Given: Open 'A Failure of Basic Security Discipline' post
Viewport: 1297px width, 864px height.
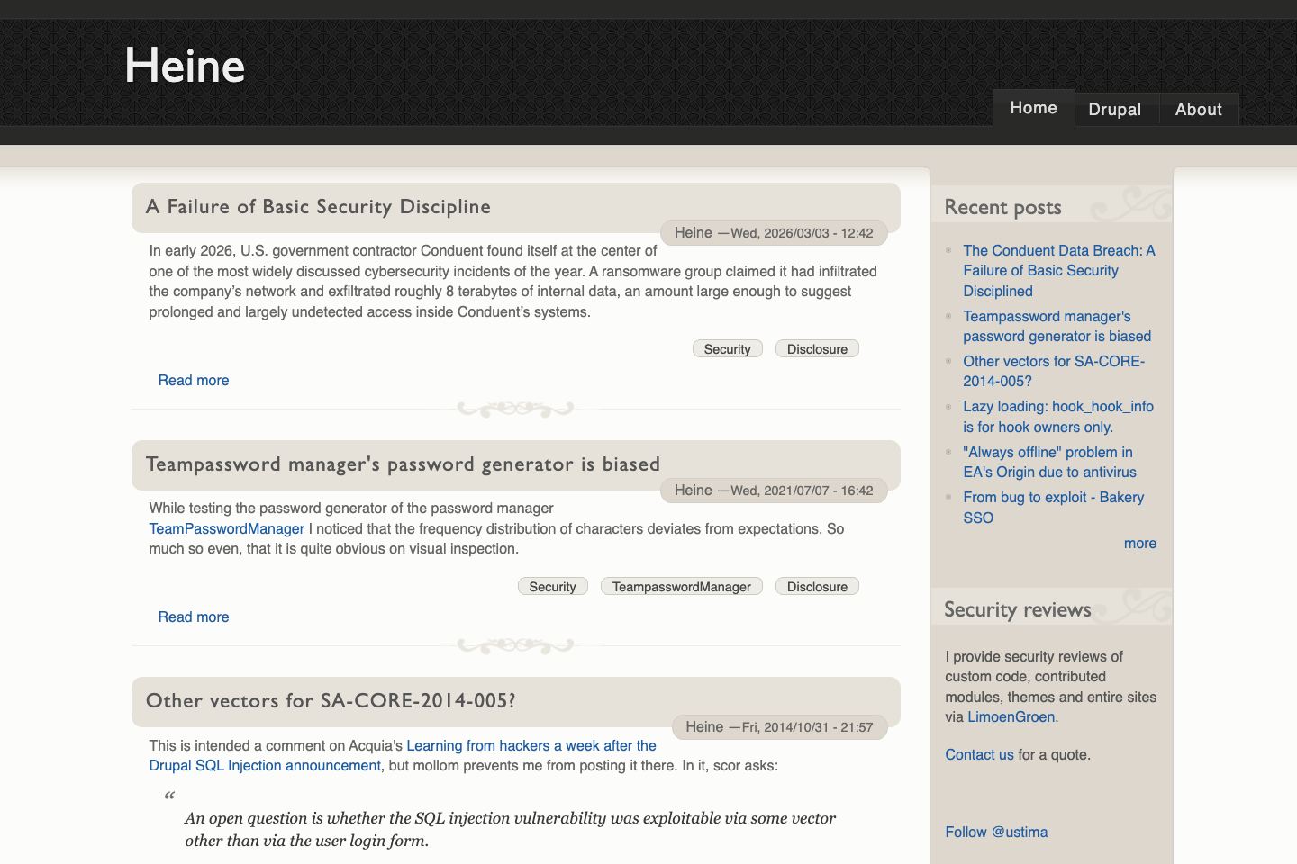Looking at the screenshot, I should coord(317,207).
